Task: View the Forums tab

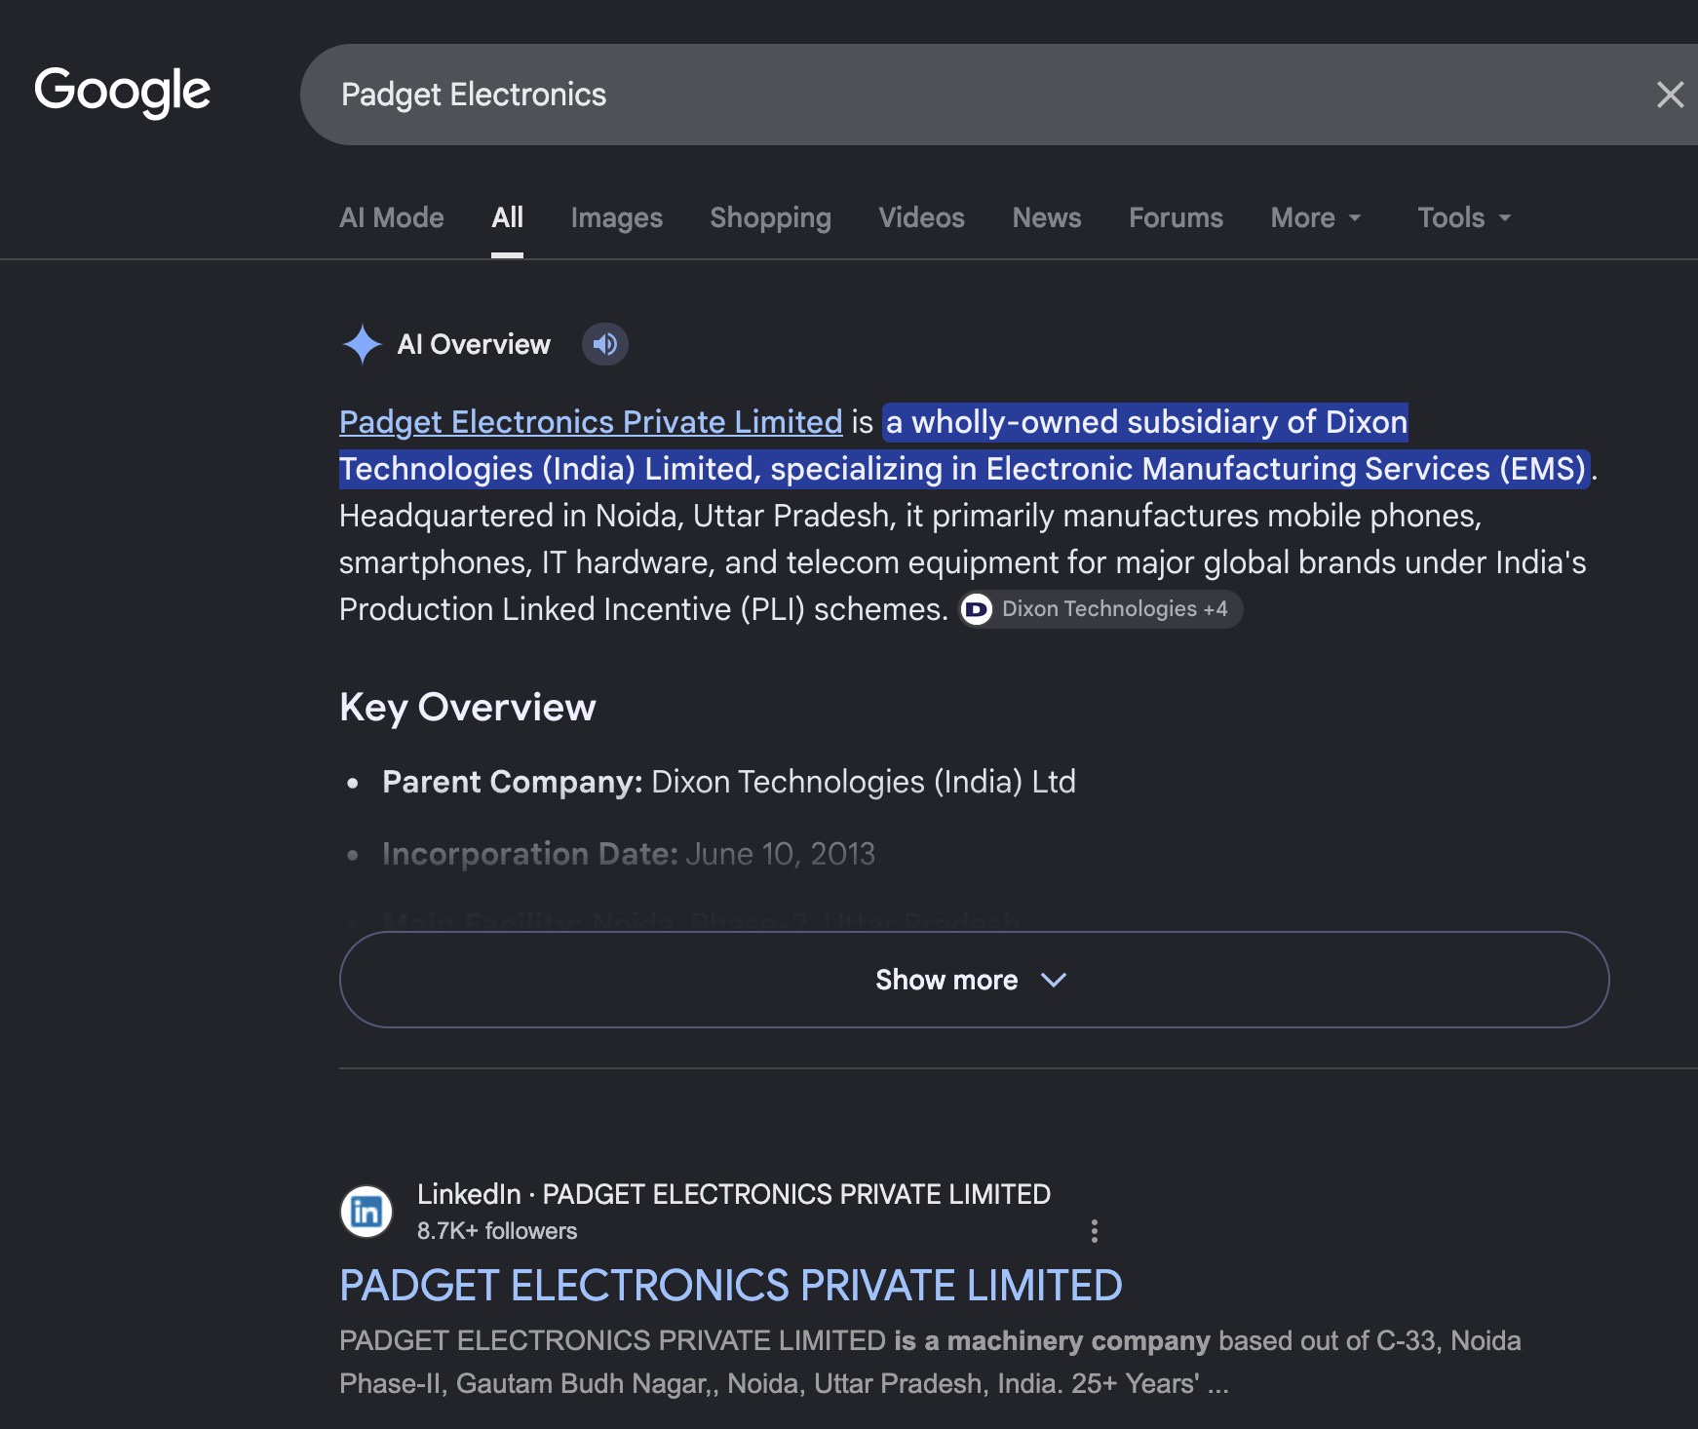Action: coord(1177,217)
